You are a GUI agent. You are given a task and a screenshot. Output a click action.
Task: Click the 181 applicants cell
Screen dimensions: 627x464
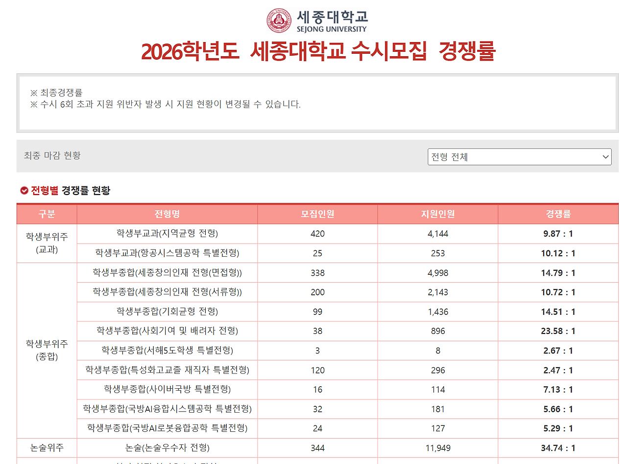coord(438,409)
